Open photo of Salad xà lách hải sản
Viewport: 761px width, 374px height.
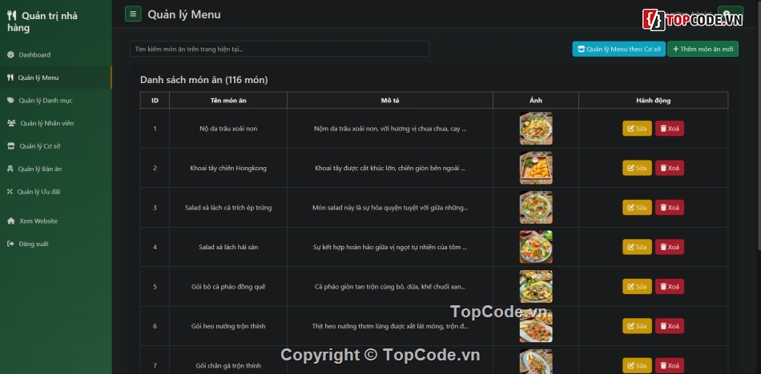click(536, 247)
